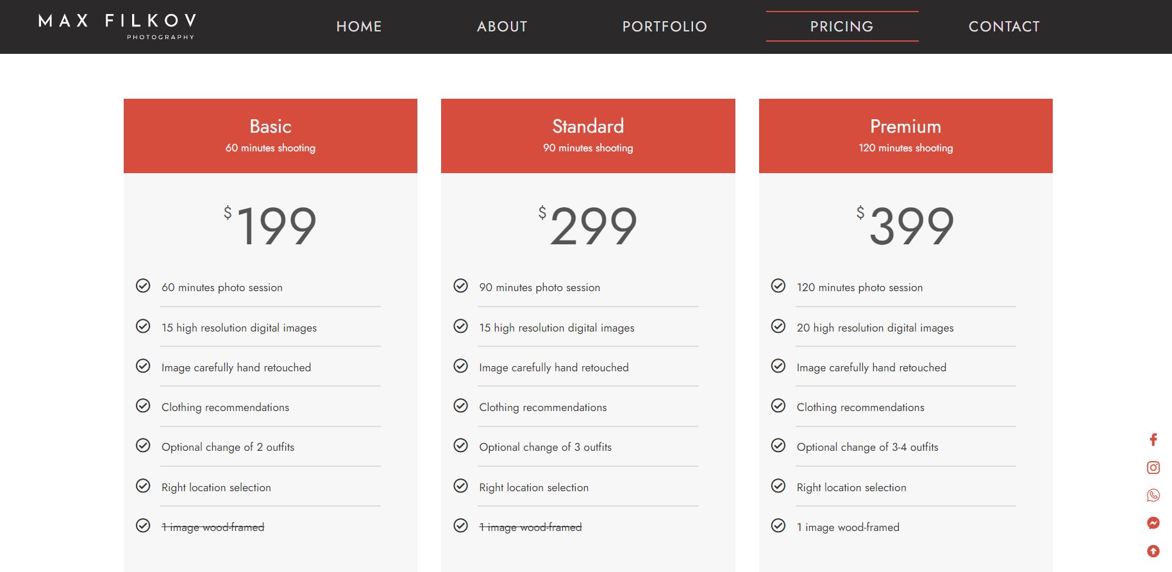Navigate to Portfolio
Viewport: 1172px width, 572px height.
tap(664, 26)
